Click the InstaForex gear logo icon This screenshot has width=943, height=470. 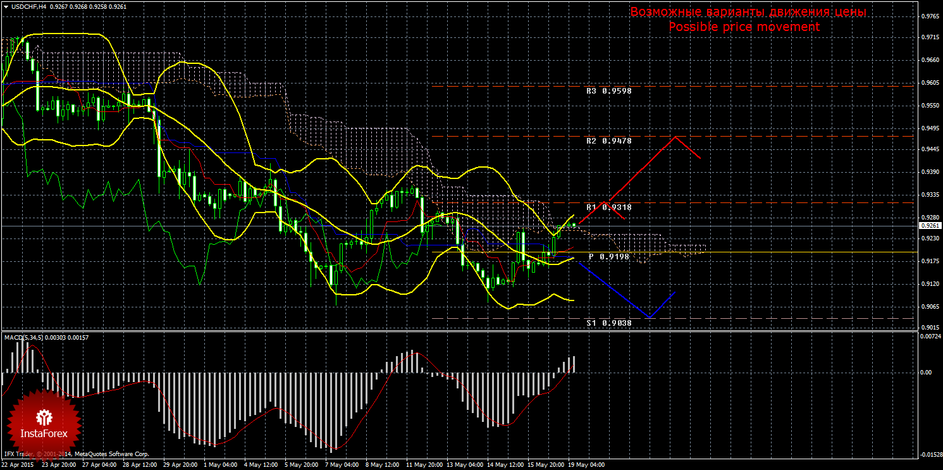pyautogui.click(x=44, y=417)
